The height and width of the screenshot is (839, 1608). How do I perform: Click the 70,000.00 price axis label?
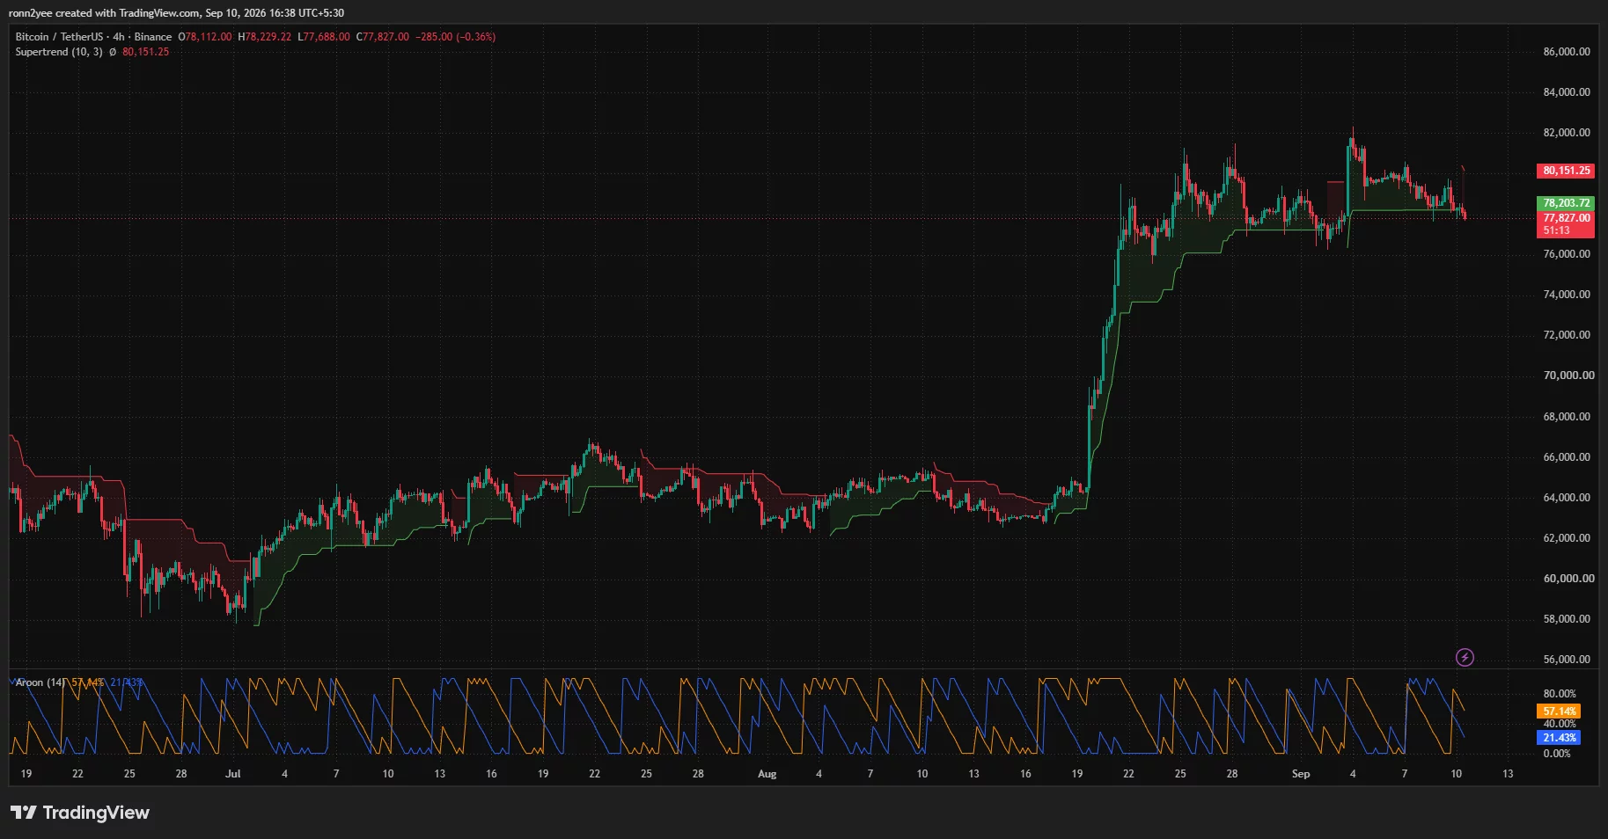tap(1568, 376)
